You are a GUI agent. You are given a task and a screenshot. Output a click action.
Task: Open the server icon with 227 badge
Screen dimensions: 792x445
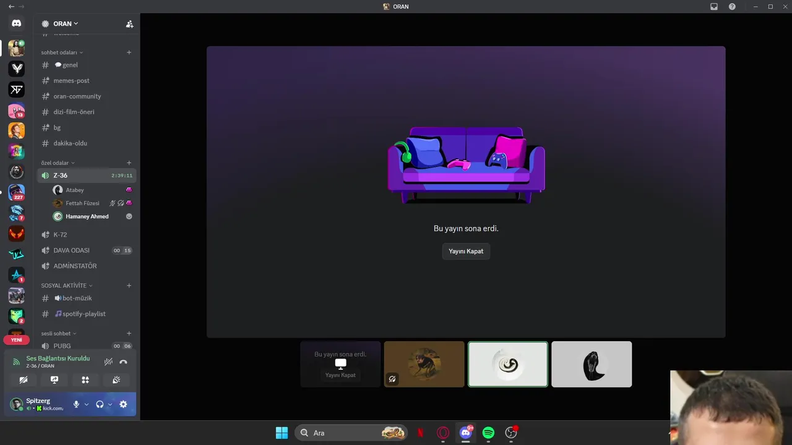(17, 192)
